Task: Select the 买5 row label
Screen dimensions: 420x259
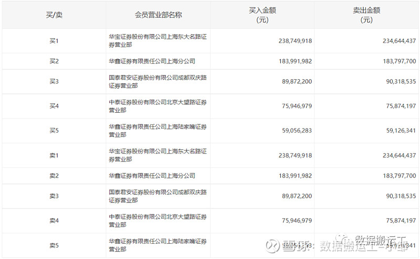Action: coord(54,131)
